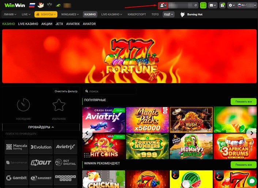Click the green racing car icon in header

(58, 5)
